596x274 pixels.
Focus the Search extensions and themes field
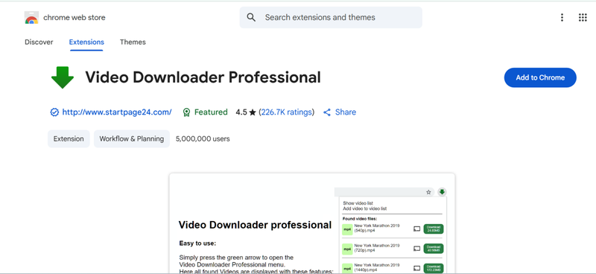coord(331,17)
